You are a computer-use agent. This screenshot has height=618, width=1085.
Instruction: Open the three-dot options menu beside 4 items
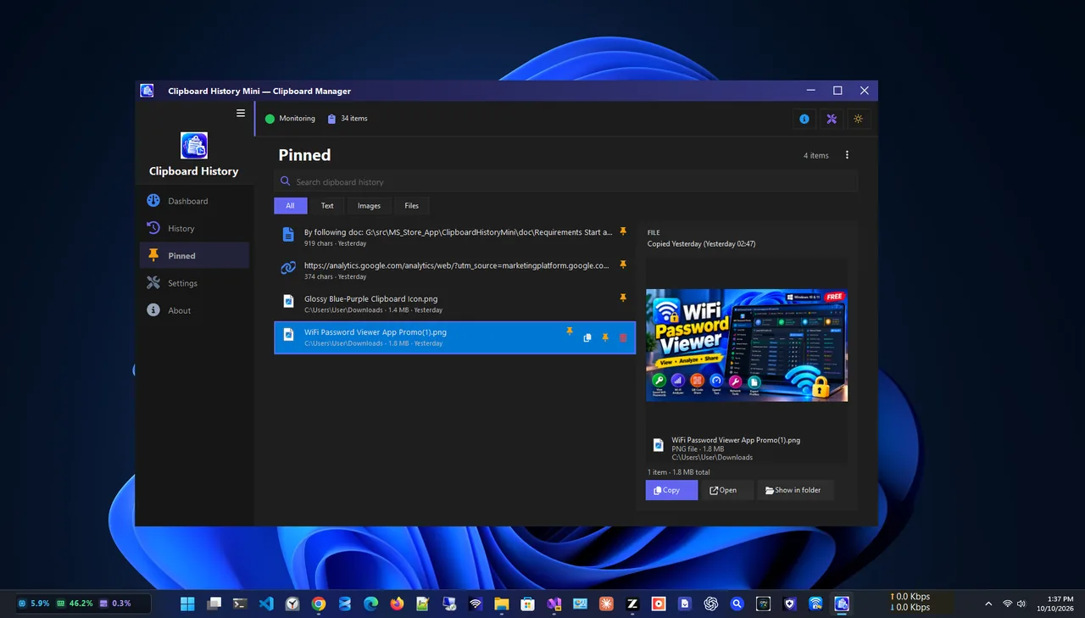tap(847, 155)
